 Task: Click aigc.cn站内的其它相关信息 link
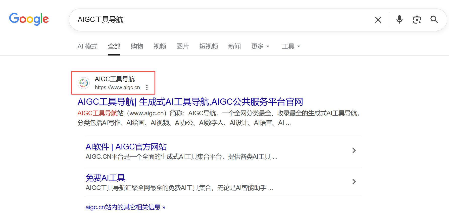tap(125, 207)
